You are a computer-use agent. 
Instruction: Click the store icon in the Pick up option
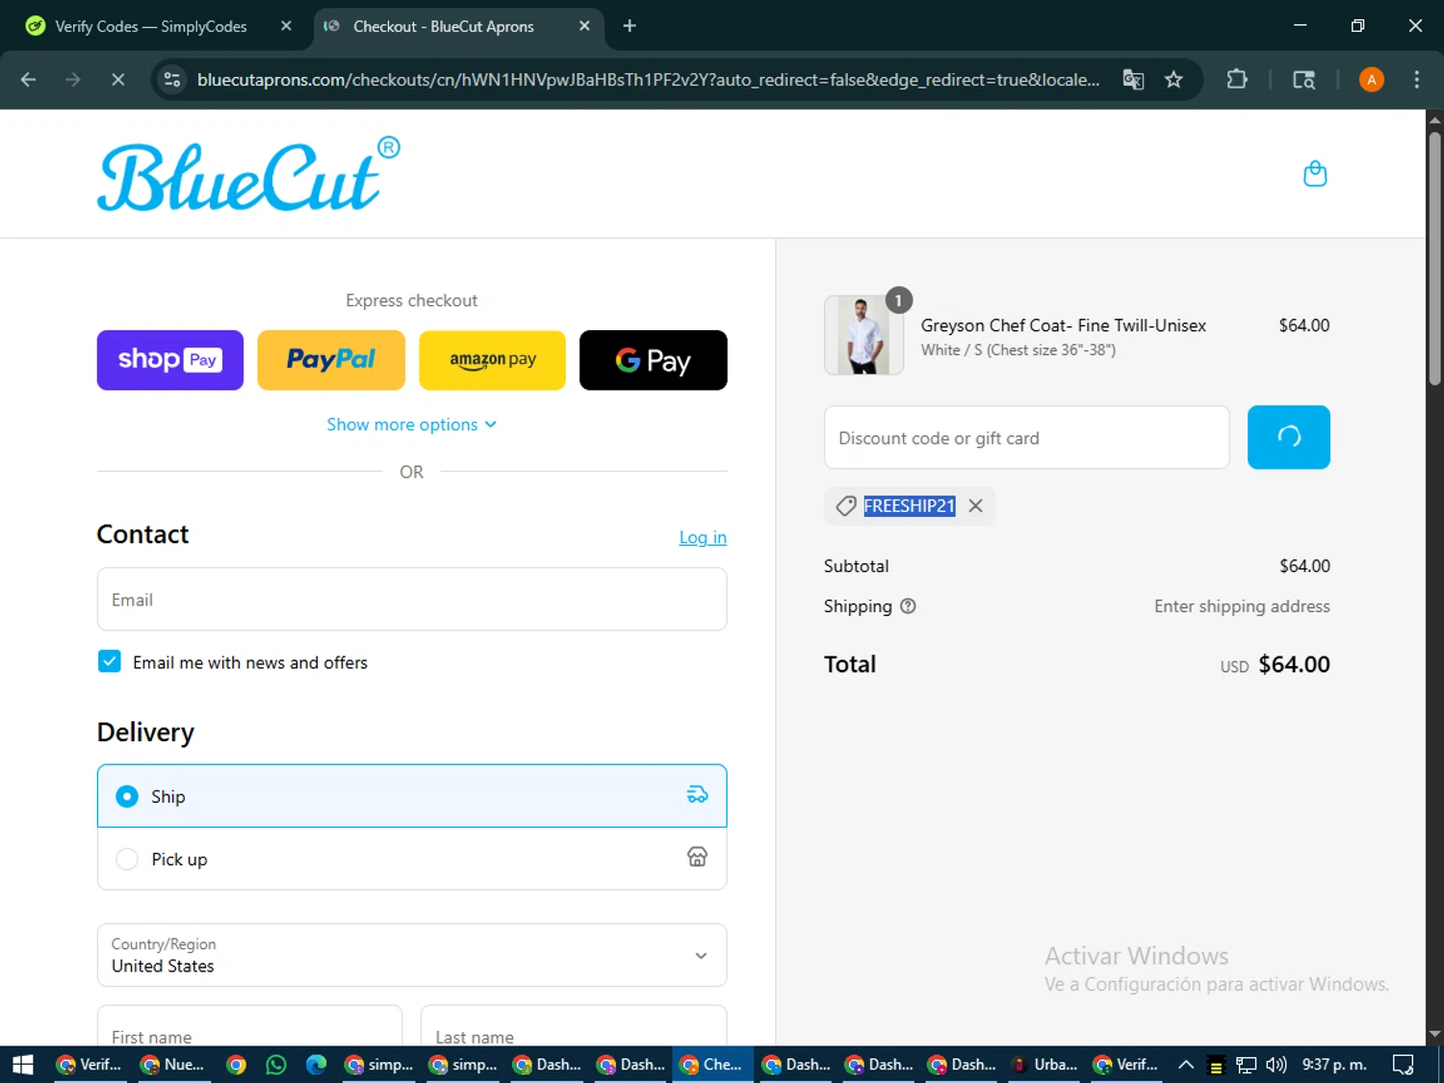coord(697,858)
